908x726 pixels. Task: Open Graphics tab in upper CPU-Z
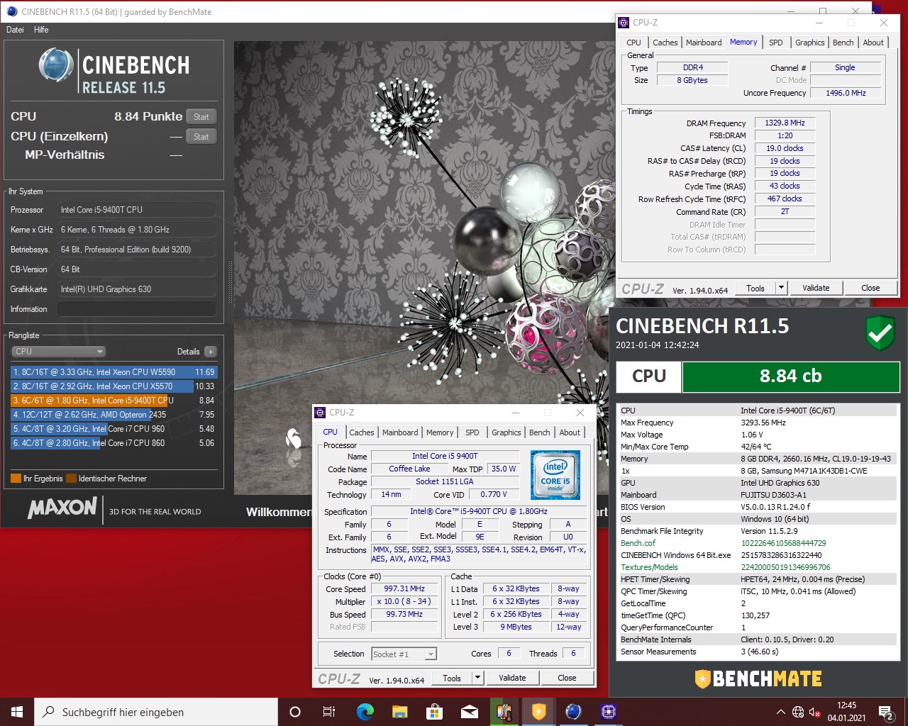point(809,43)
